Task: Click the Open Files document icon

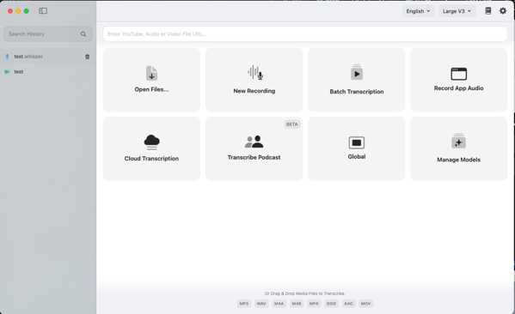Action: click(151, 73)
